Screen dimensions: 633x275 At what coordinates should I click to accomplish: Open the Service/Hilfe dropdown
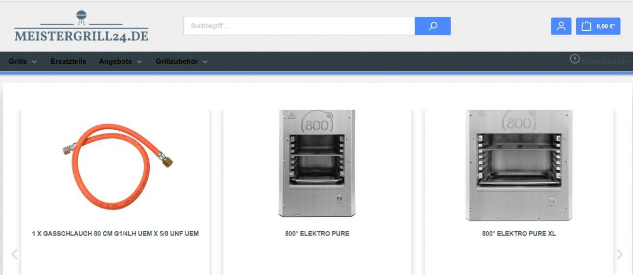[606, 62]
